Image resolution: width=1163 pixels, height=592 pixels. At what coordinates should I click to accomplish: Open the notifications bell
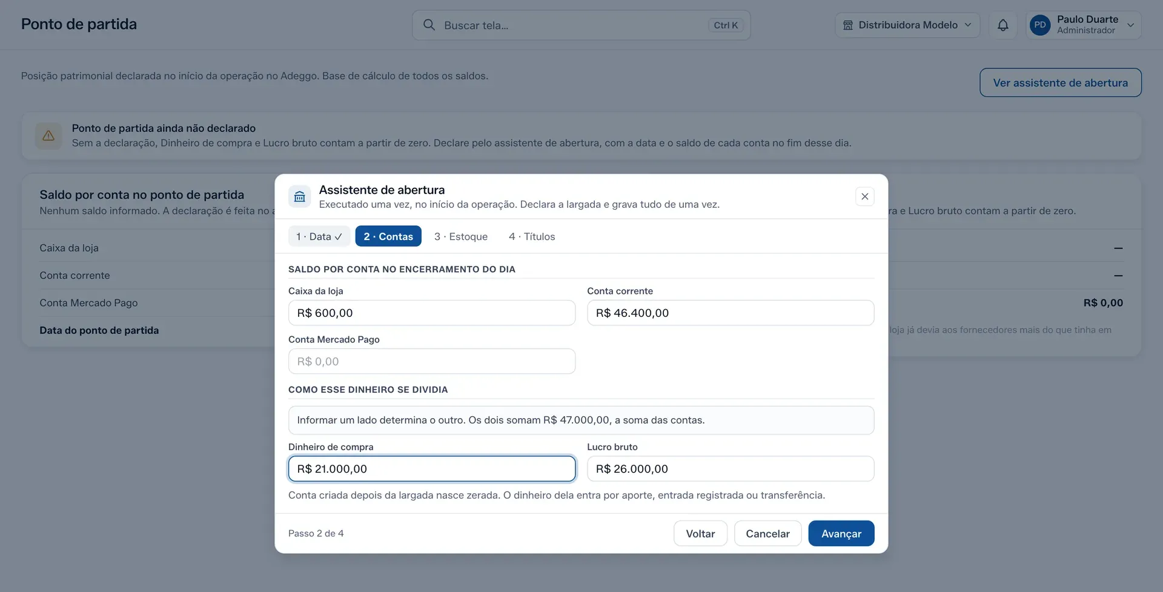click(1003, 25)
